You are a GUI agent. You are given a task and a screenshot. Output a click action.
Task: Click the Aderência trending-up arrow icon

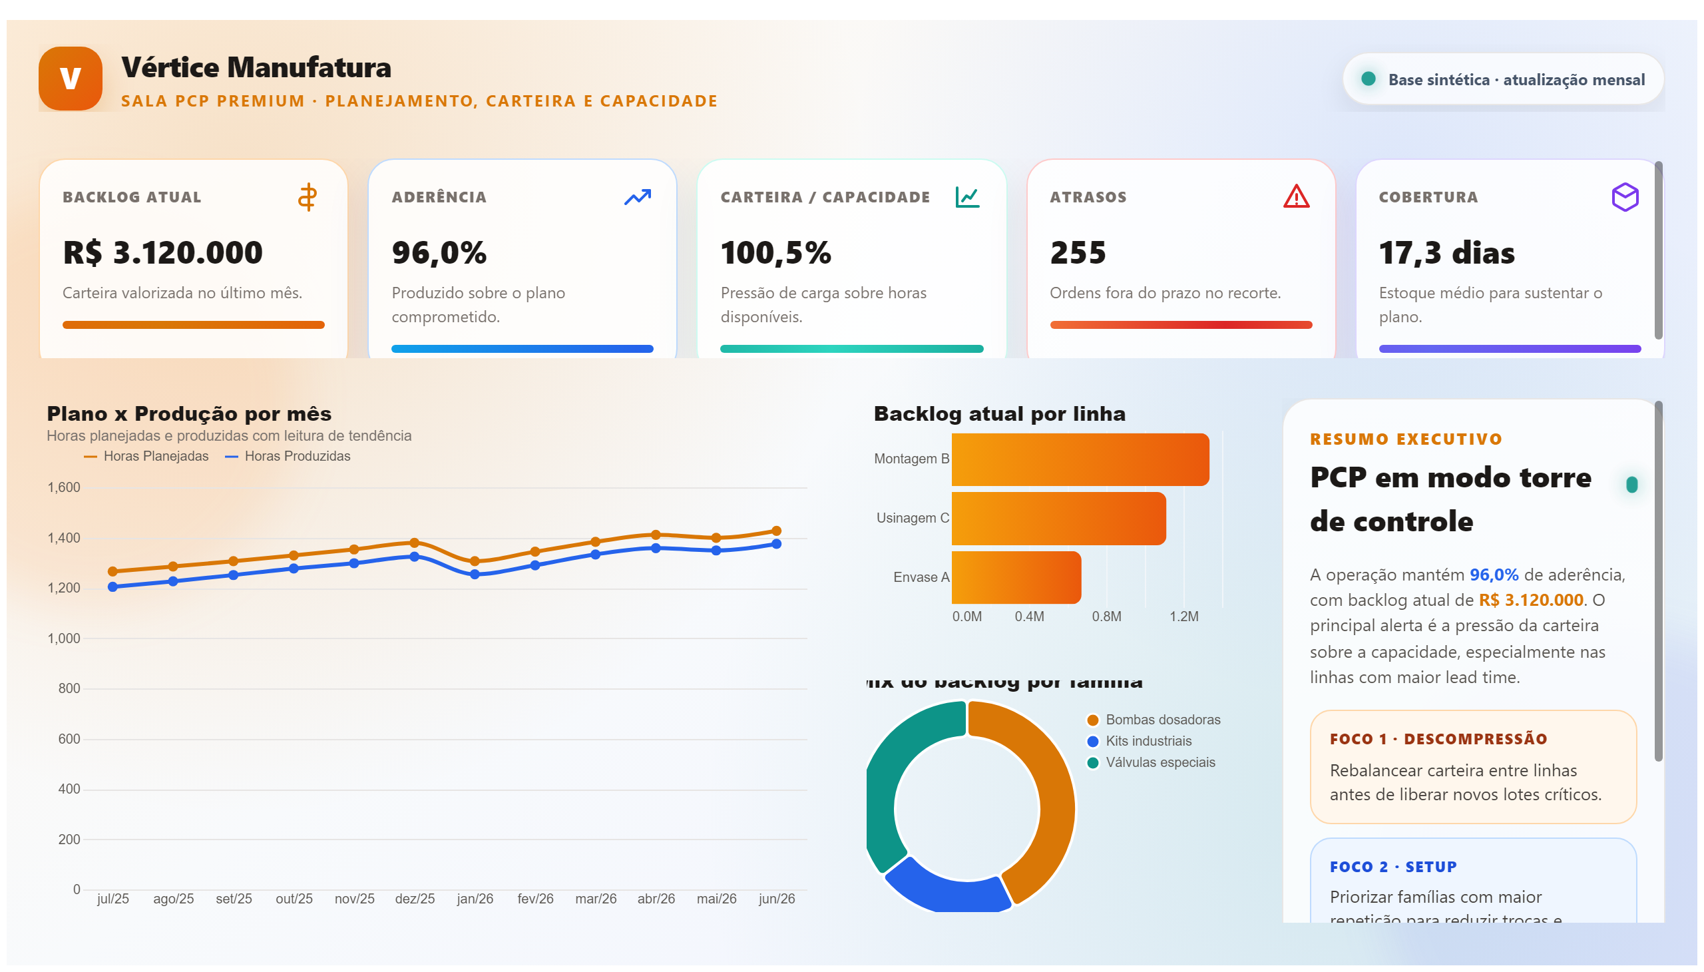[x=637, y=197]
